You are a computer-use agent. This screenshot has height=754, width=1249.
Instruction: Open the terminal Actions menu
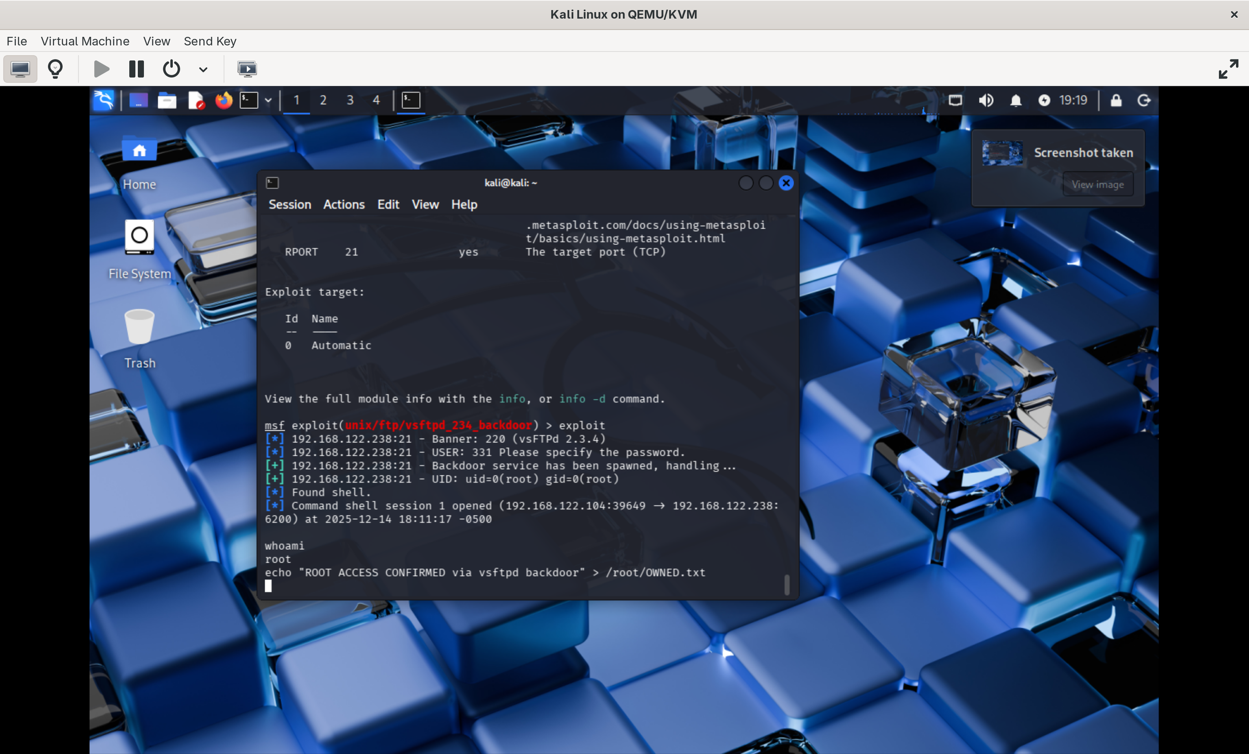click(x=344, y=204)
